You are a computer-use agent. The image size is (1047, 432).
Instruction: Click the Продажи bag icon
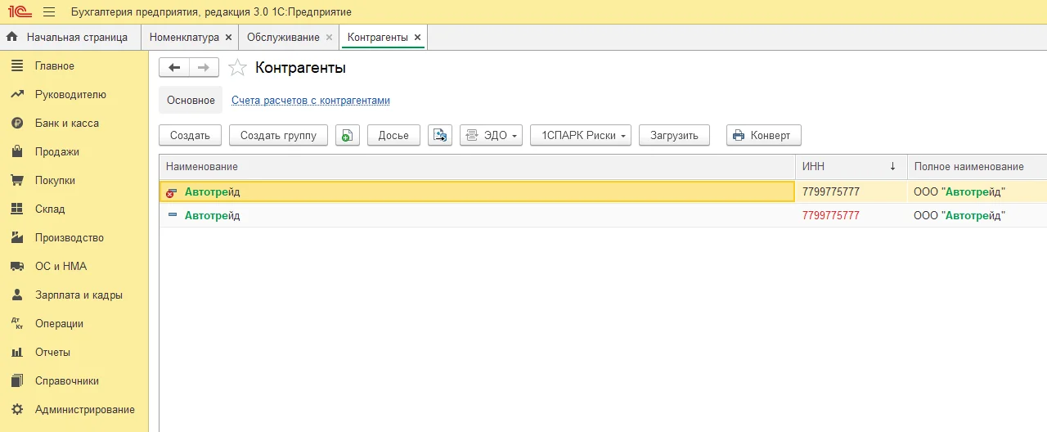click(x=16, y=151)
